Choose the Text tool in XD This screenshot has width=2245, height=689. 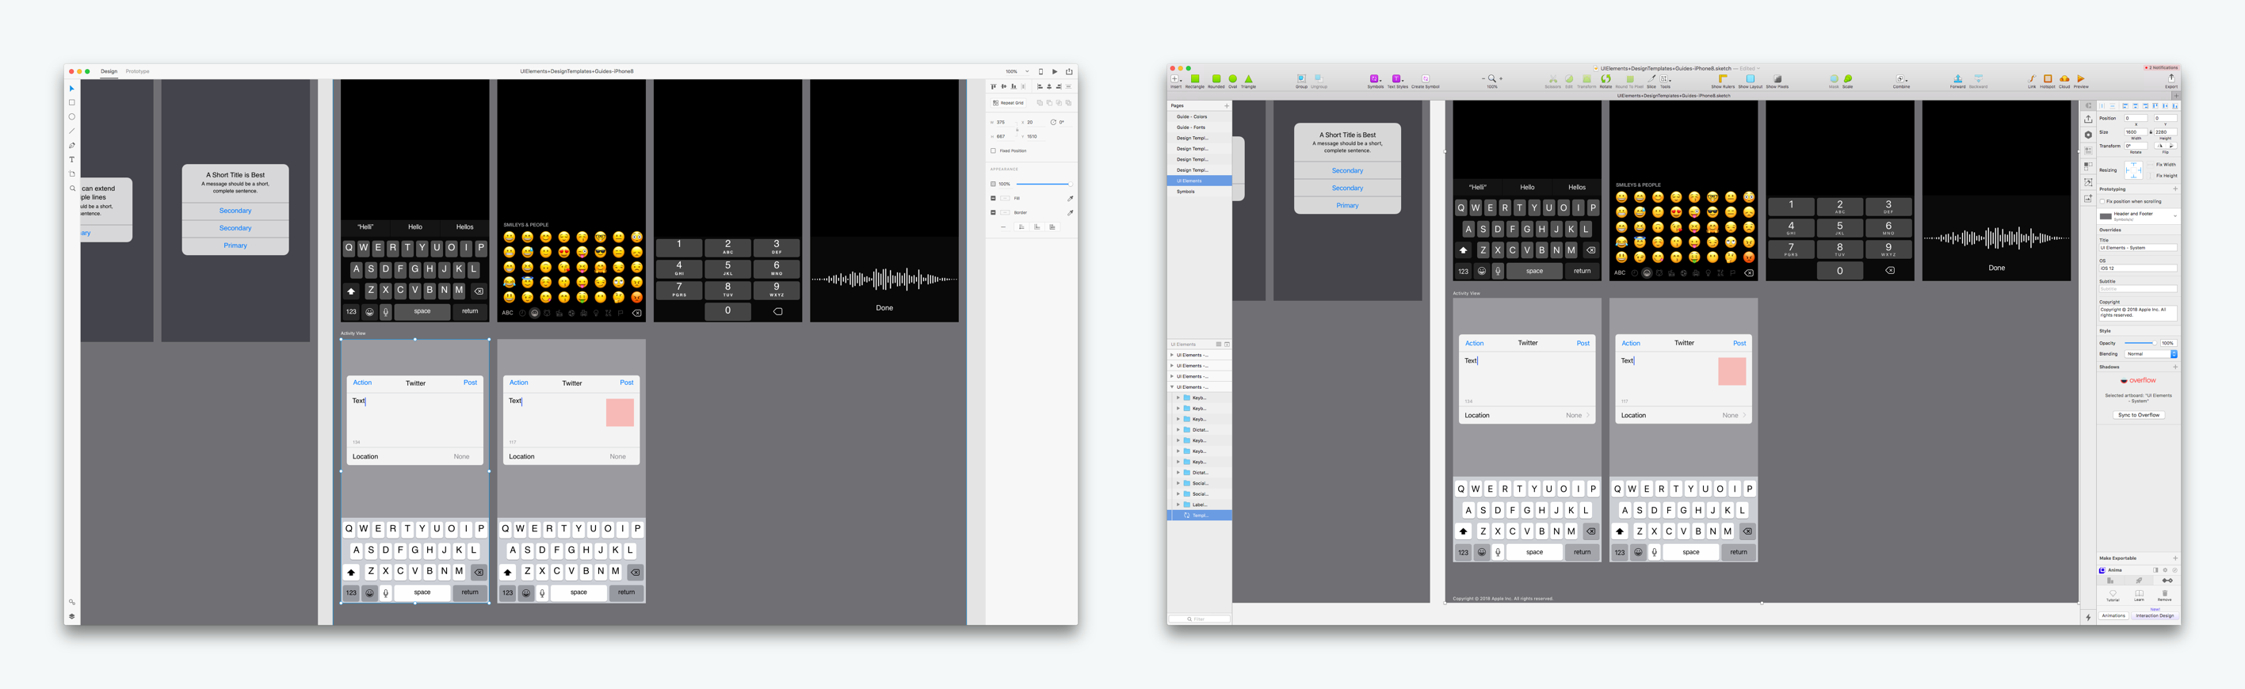point(71,159)
